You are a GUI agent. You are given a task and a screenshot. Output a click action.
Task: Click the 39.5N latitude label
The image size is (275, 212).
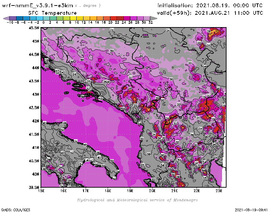click(x=34, y=187)
